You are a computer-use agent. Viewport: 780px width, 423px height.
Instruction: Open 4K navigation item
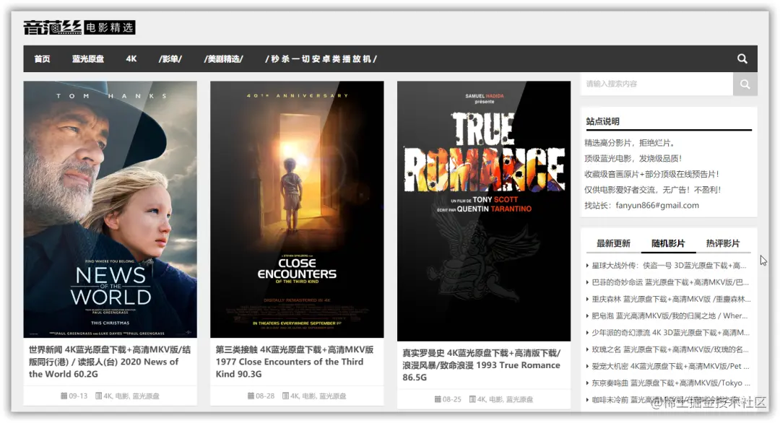(x=131, y=58)
